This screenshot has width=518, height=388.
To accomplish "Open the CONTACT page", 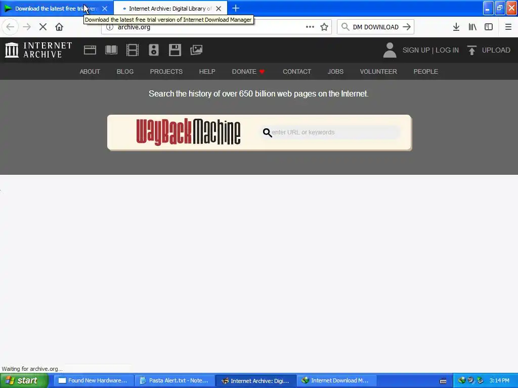I will coord(297,72).
